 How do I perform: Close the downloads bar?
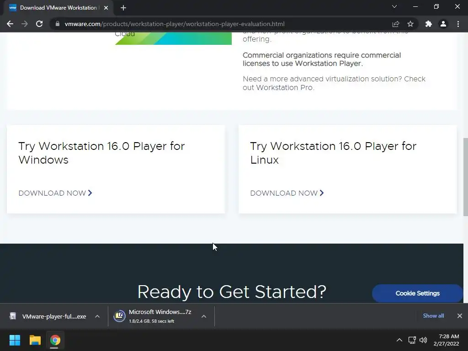(x=460, y=316)
